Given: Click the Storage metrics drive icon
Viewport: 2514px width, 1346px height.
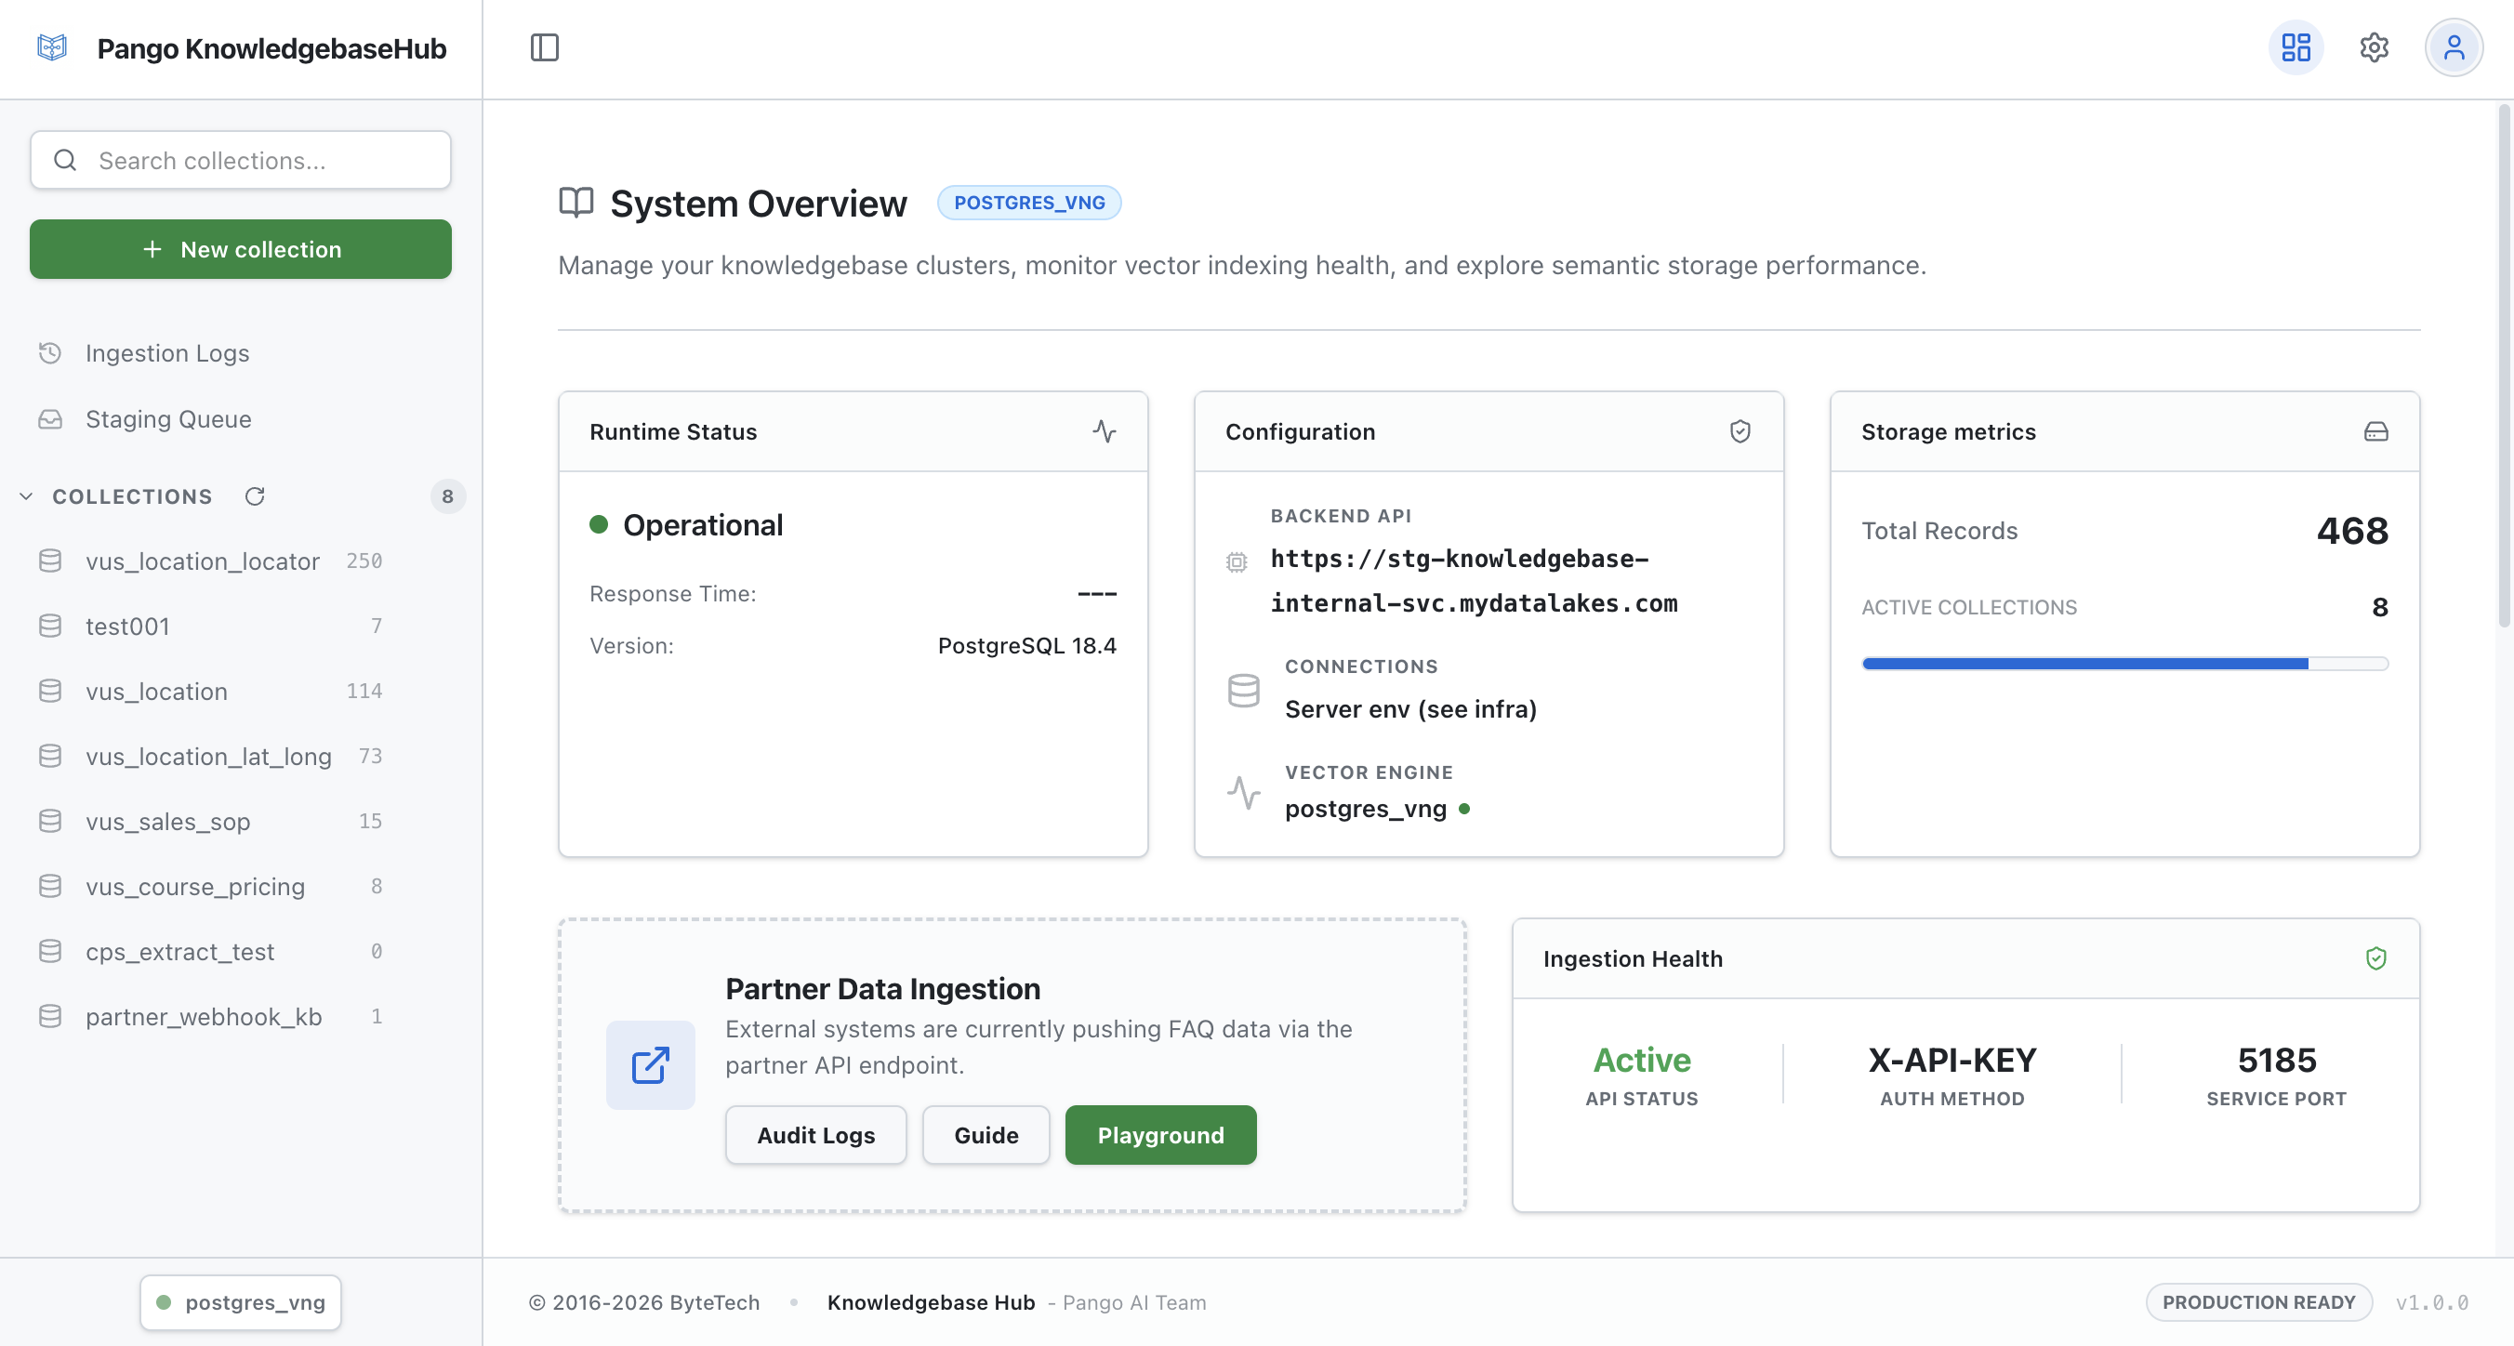Looking at the screenshot, I should 2375,431.
